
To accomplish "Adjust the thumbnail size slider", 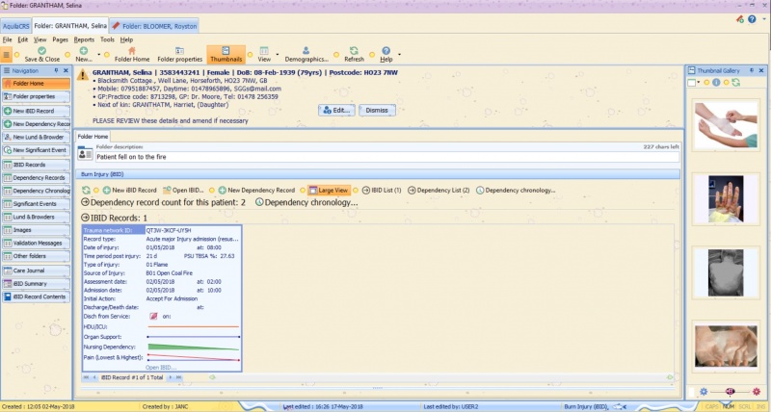I will (x=730, y=392).
